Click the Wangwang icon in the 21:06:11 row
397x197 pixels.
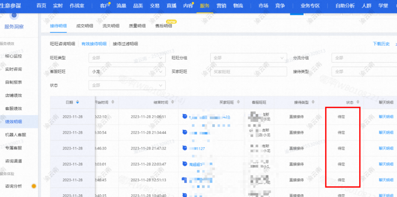click(185, 116)
